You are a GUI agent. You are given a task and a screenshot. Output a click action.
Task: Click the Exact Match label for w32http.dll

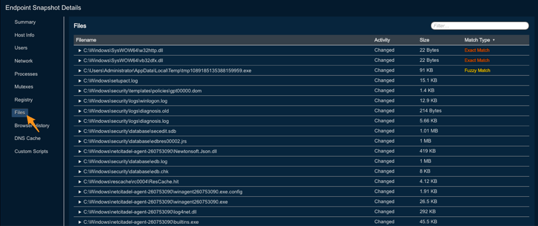pyautogui.click(x=477, y=50)
